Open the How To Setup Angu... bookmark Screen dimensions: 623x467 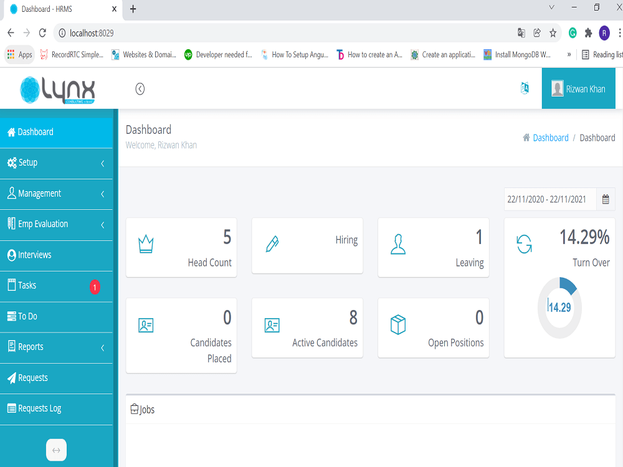(x=295, y=54)
